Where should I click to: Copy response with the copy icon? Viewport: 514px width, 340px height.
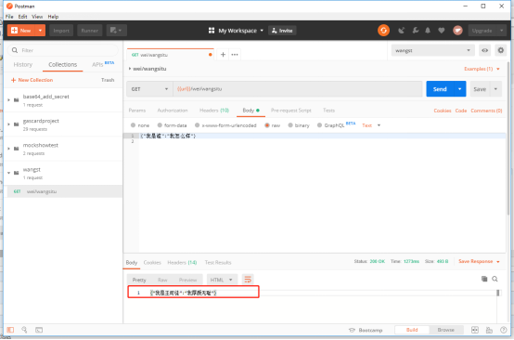pos(484,279)
